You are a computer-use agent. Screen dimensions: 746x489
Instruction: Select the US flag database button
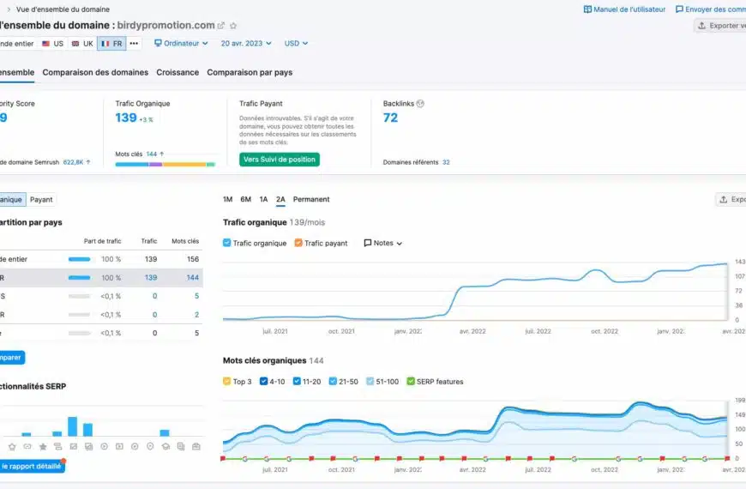(x=52, y=43)
